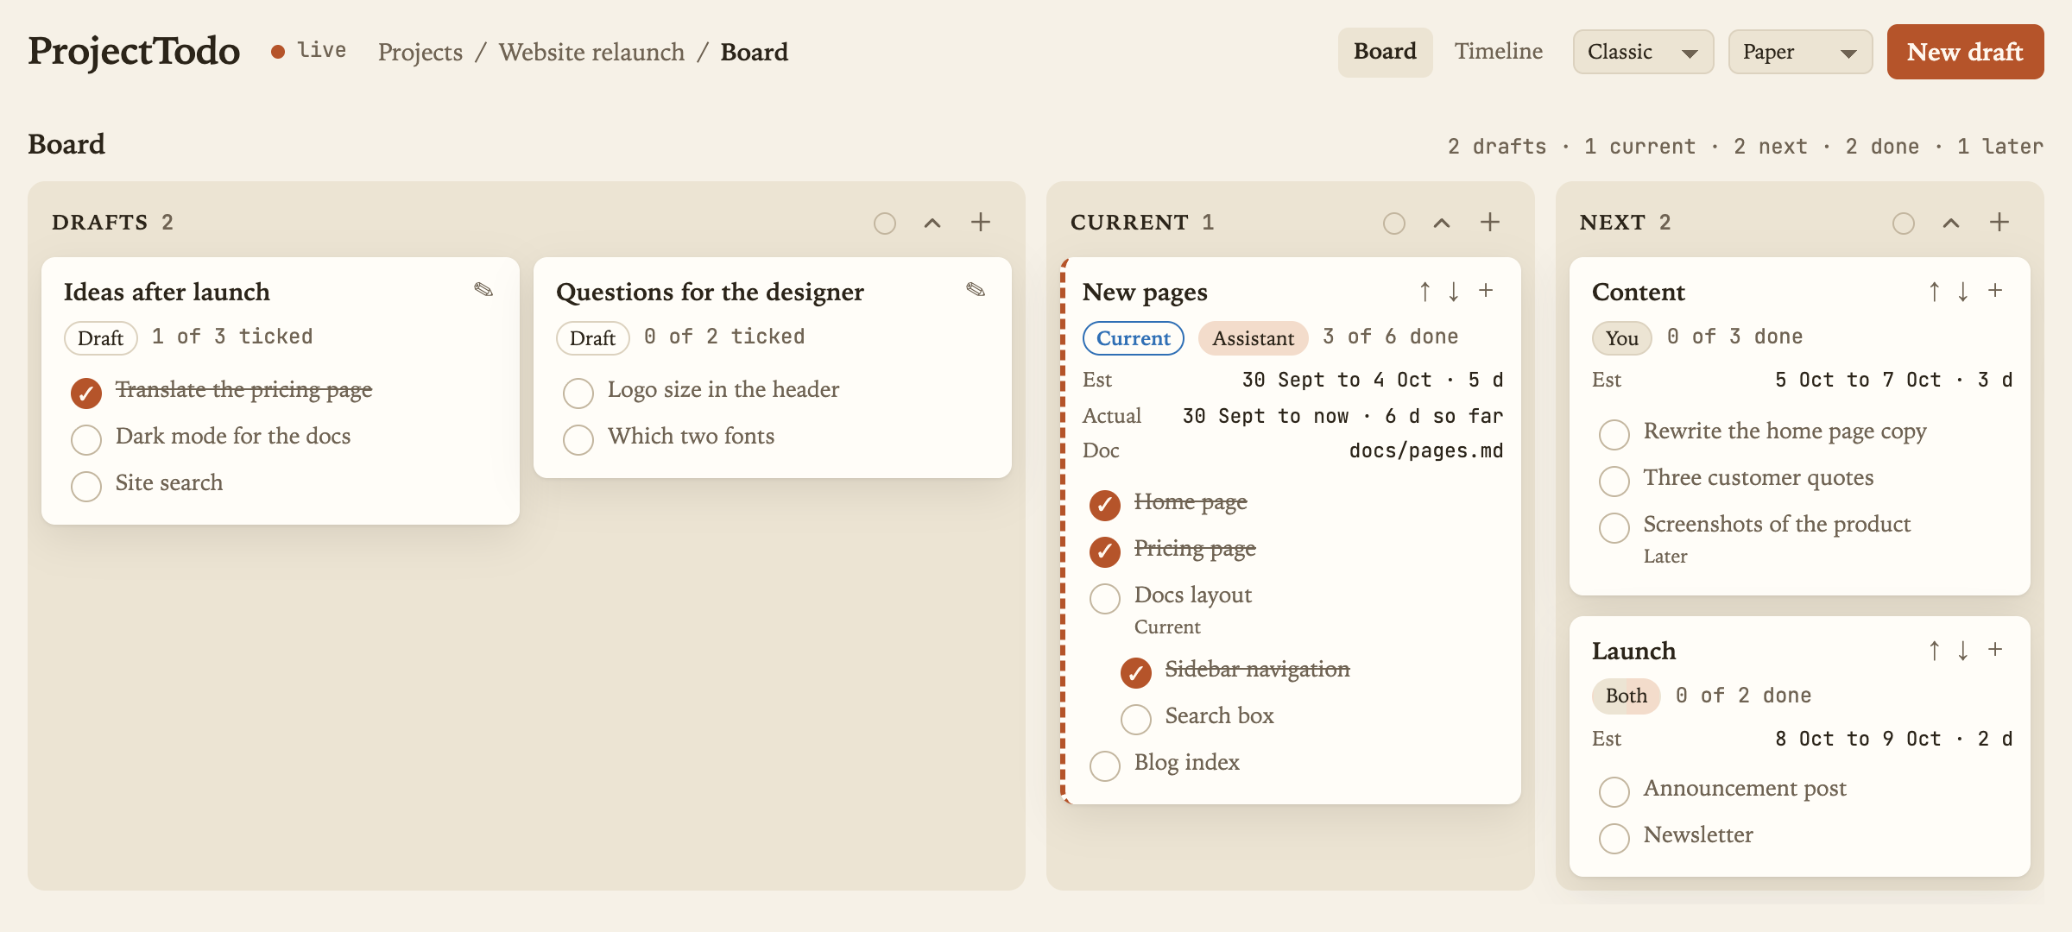2072x932 pixels.
Task: Open the Paper theme dropdown
Action: pyautogui.click(x=1800, y=52)
